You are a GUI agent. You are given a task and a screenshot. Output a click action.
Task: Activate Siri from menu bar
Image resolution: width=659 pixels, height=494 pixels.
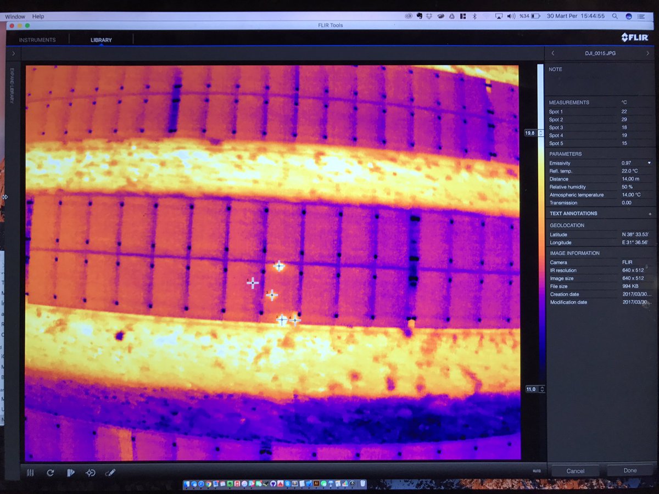pos(629,16)
